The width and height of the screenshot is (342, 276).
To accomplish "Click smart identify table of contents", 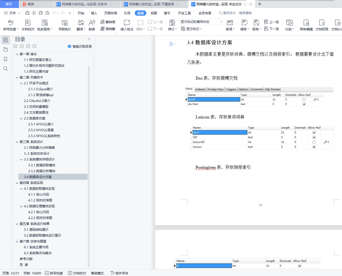I will [x=80, y=46].
